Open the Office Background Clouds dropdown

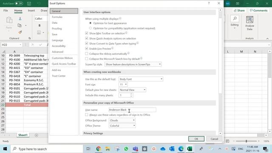click(x=122, y=120)
